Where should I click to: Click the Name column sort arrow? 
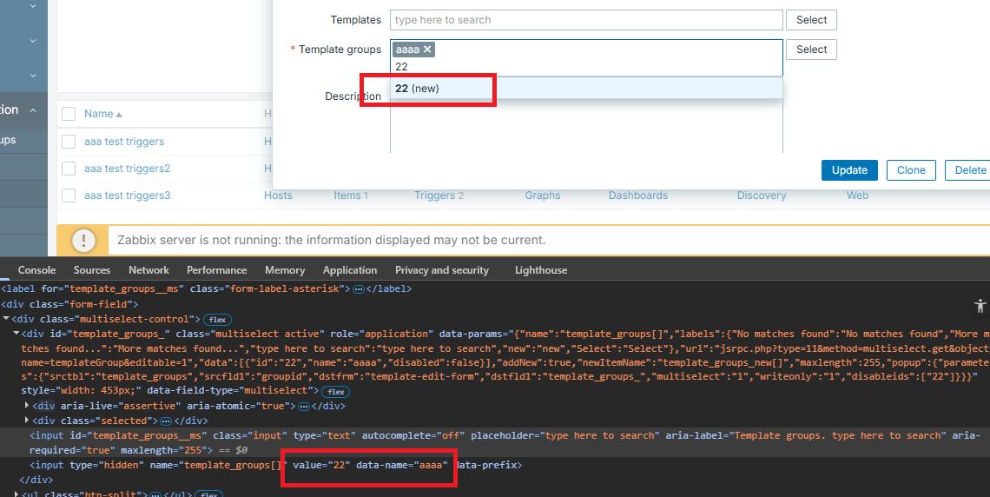point(119,115)
